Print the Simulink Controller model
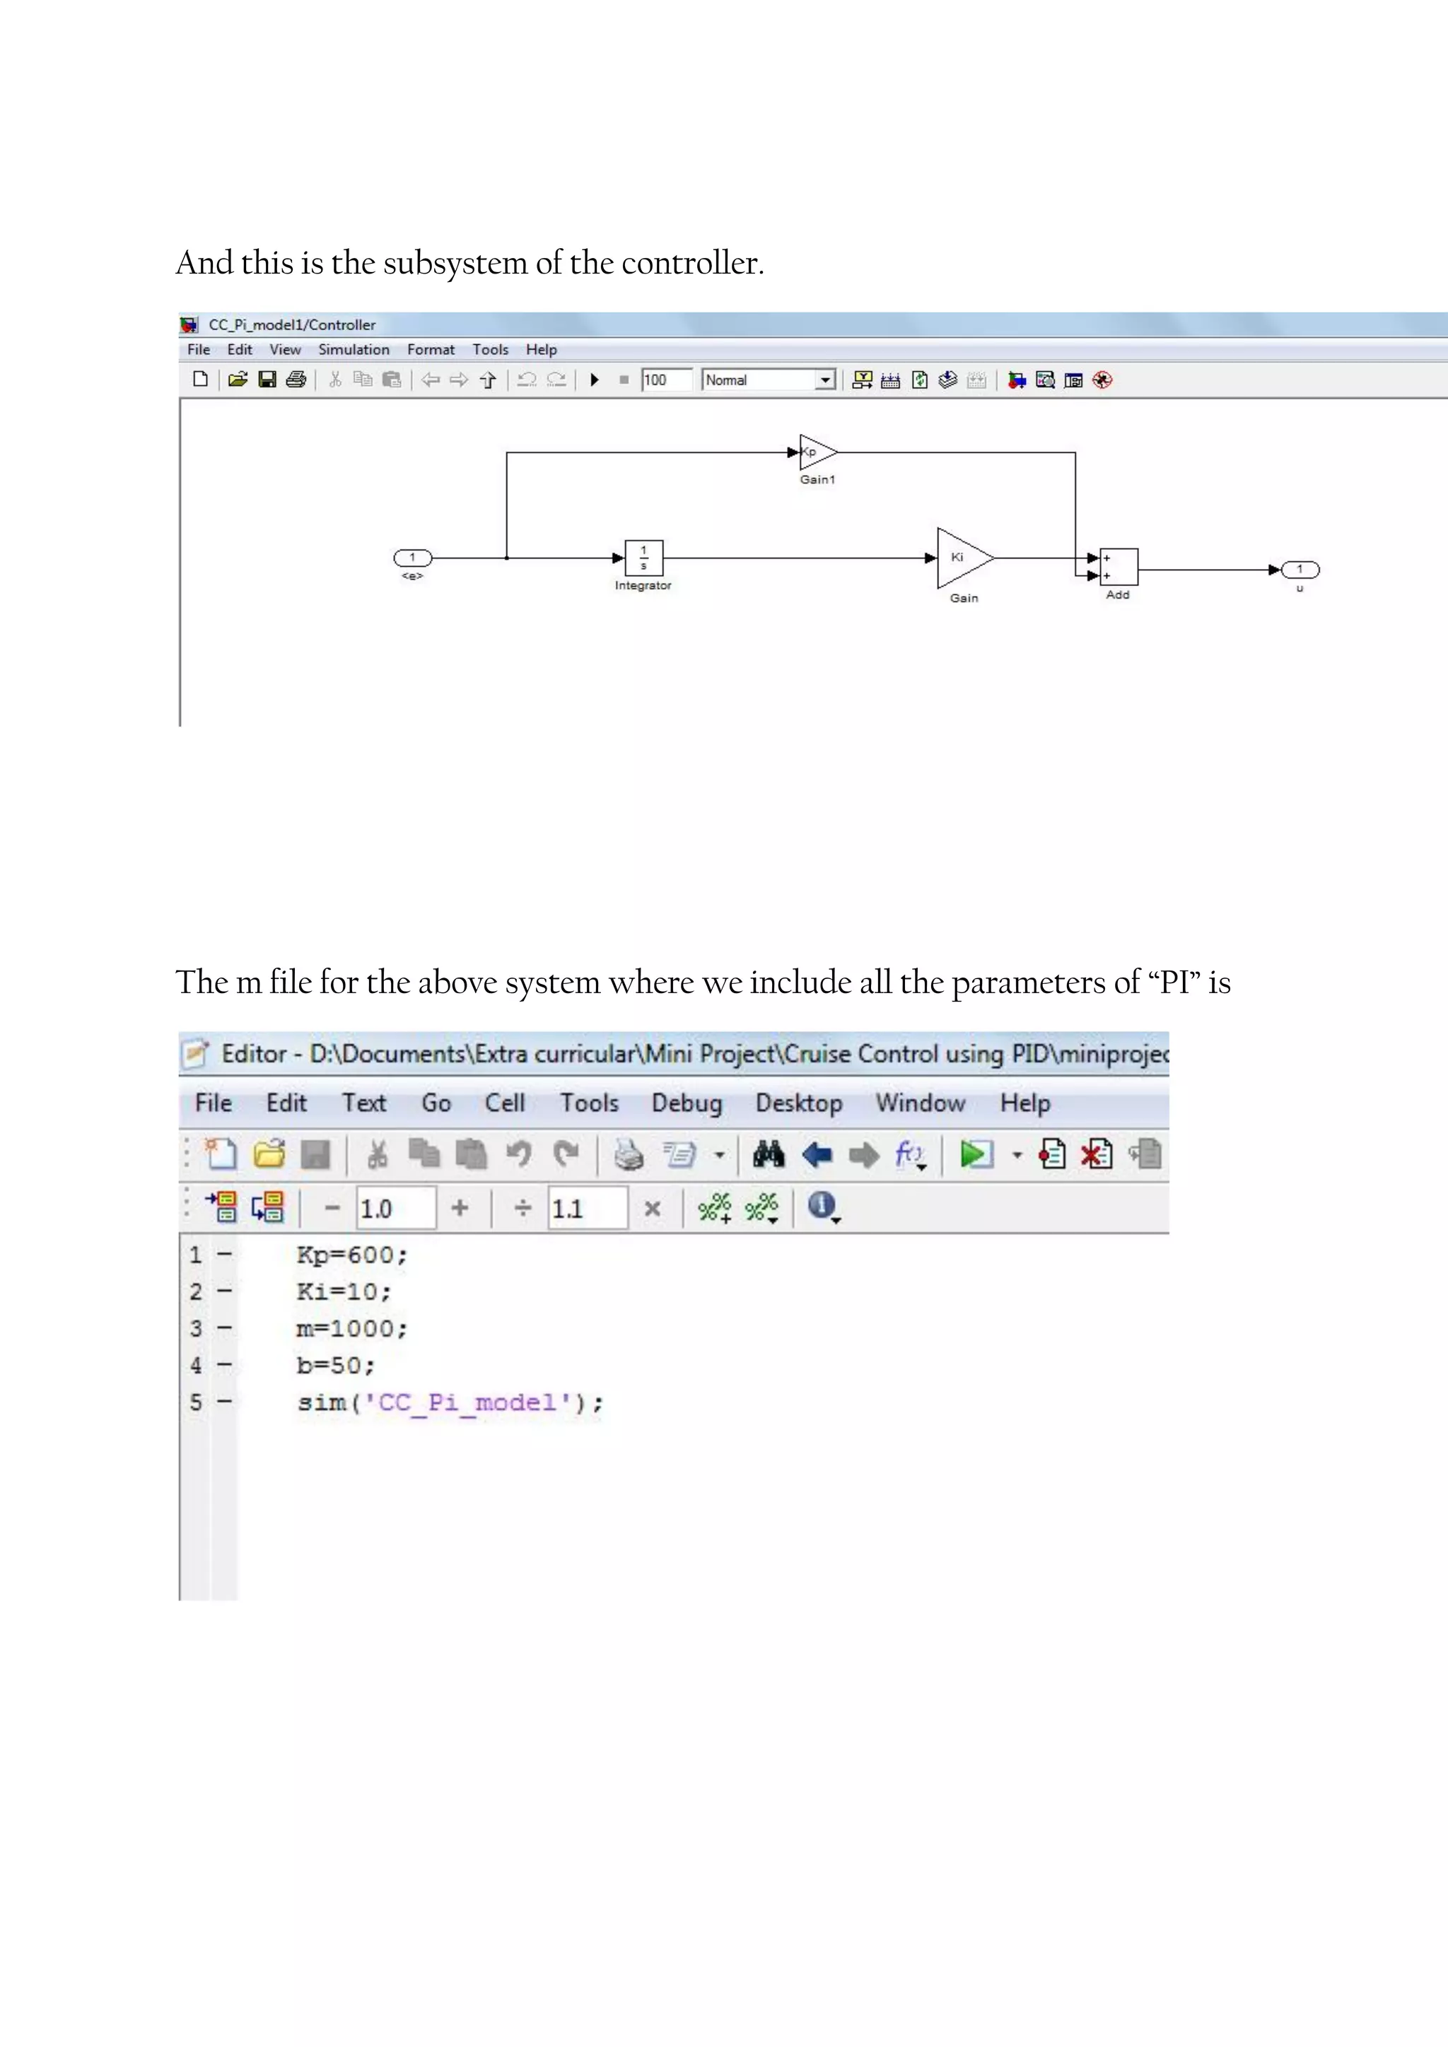Image resolution: width=1448 pixels, height=2047 pixels. pyautogui.click(x=296, y=380)
